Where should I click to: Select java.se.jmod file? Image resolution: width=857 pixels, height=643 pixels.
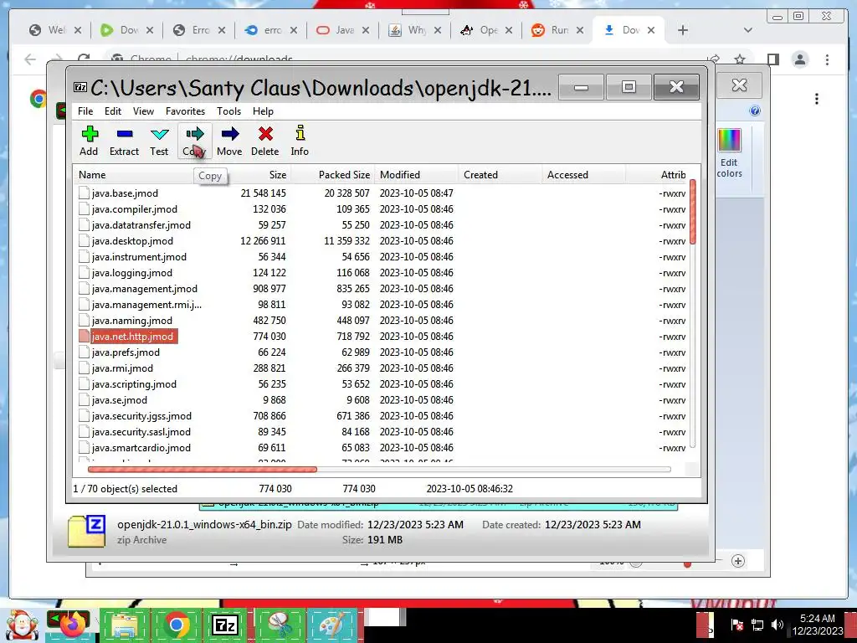pos(119,399)
